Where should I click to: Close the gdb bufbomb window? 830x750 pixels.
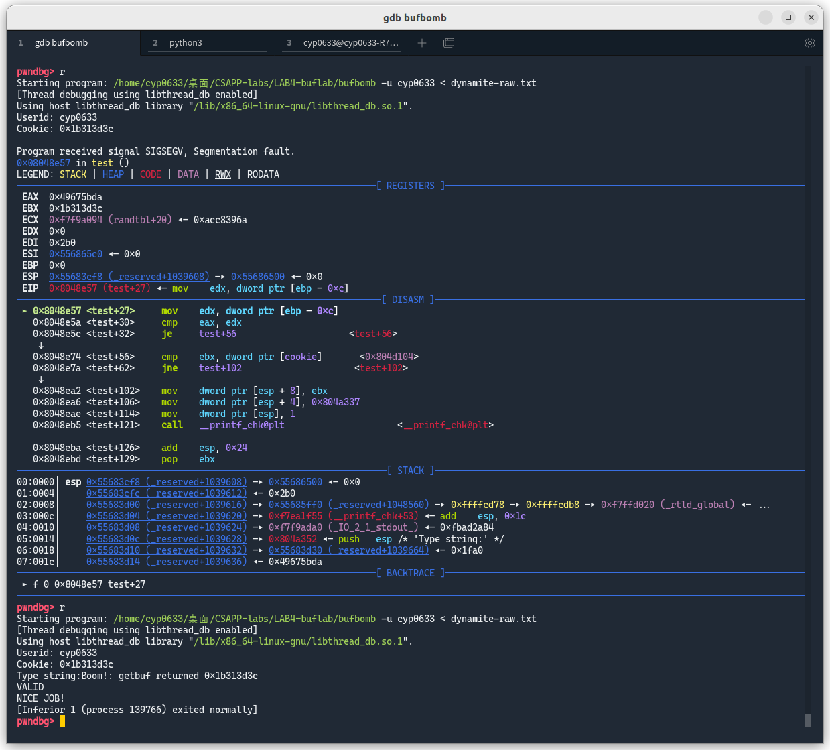pyautogui.click(x=811, y=17)
